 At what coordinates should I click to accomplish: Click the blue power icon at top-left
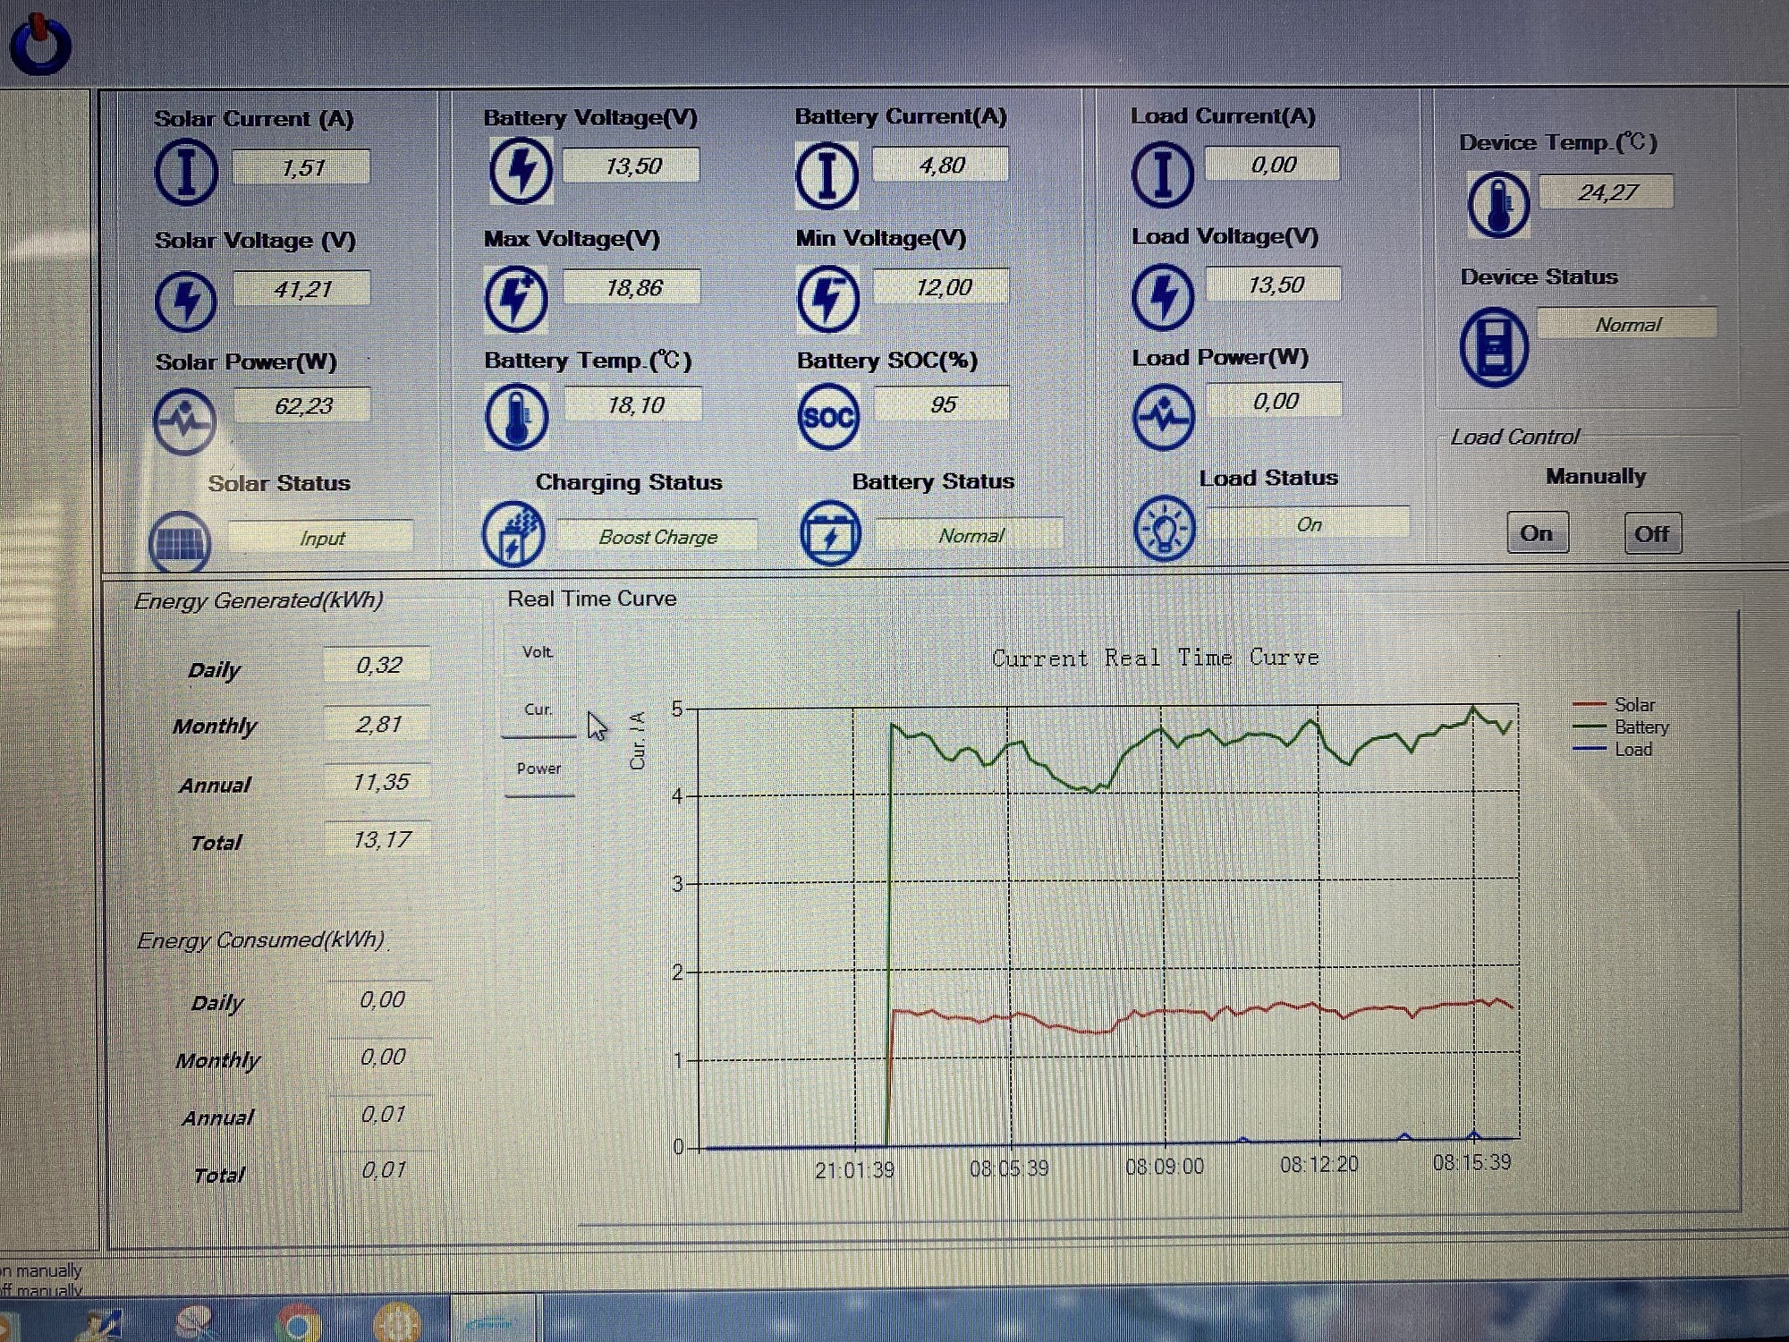(x=40, y=45)
